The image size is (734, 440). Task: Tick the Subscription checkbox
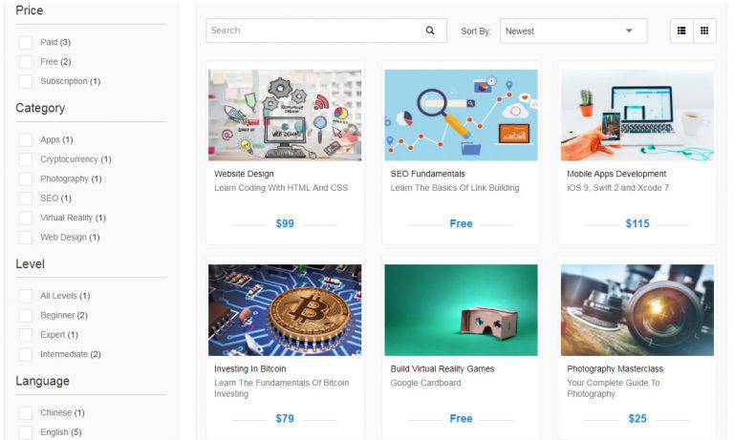click(x=26, y=81)
